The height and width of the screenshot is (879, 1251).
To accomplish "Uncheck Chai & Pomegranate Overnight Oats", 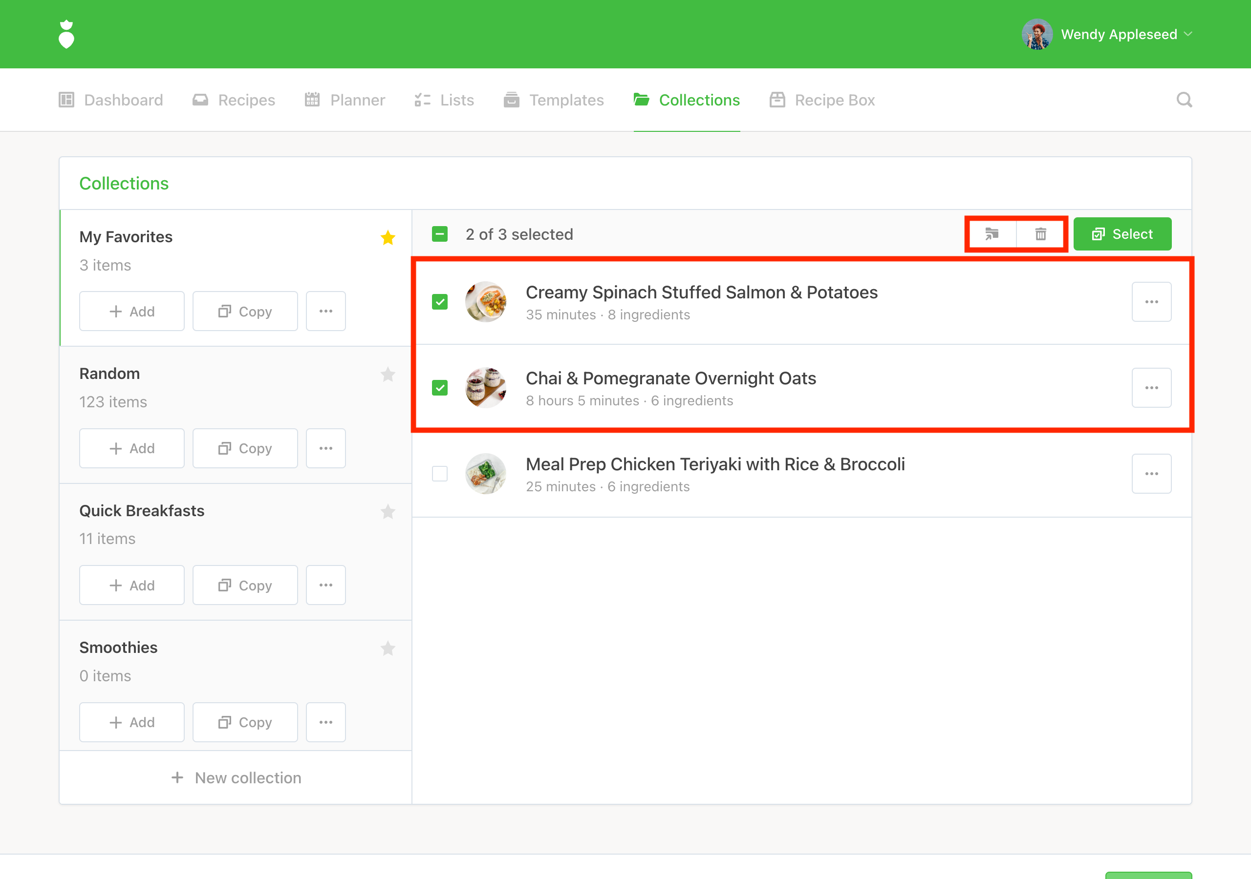I will [440, 388].
